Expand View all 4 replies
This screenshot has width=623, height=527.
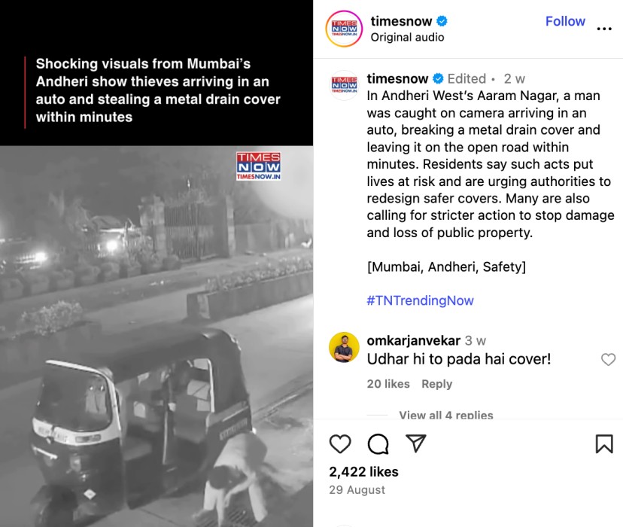click(x=445, y=415)
